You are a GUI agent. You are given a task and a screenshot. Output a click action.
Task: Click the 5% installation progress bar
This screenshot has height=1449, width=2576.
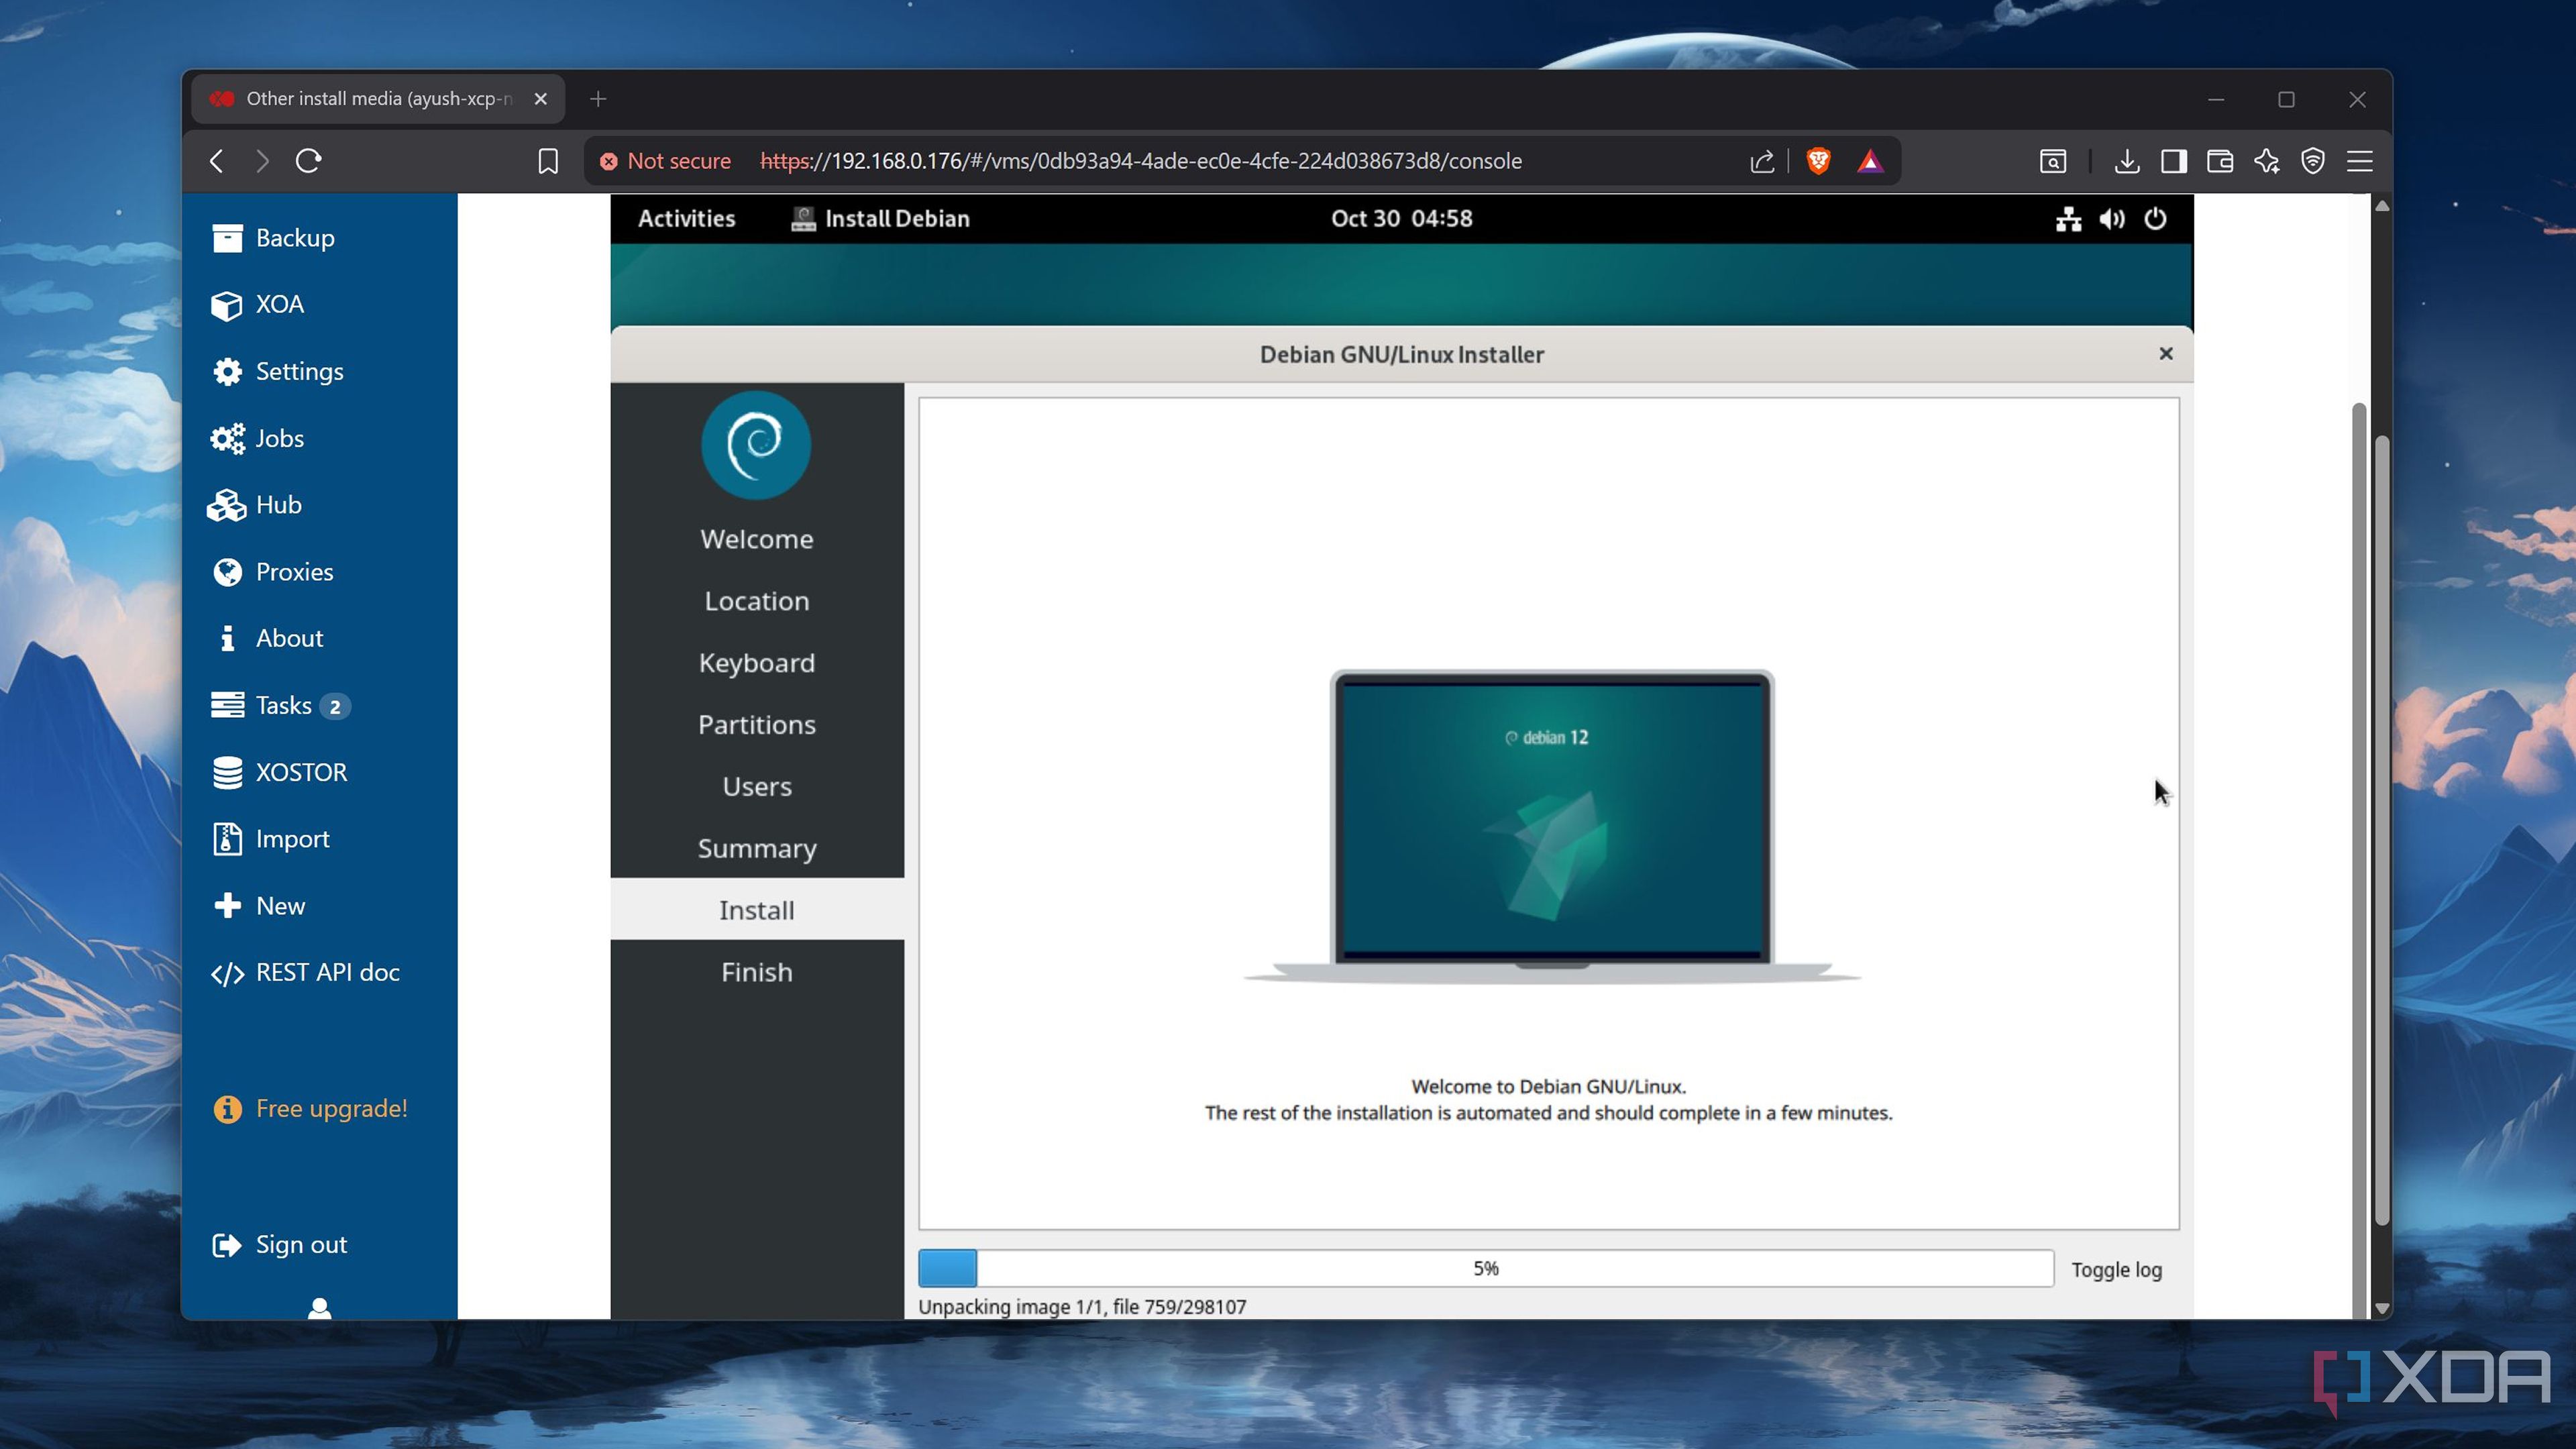click(x=1486, y=1268)
